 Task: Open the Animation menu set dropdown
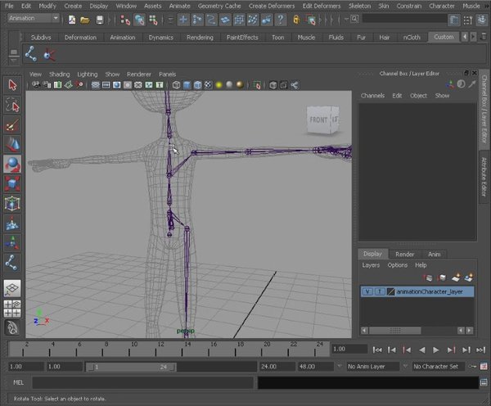[33, 18]
